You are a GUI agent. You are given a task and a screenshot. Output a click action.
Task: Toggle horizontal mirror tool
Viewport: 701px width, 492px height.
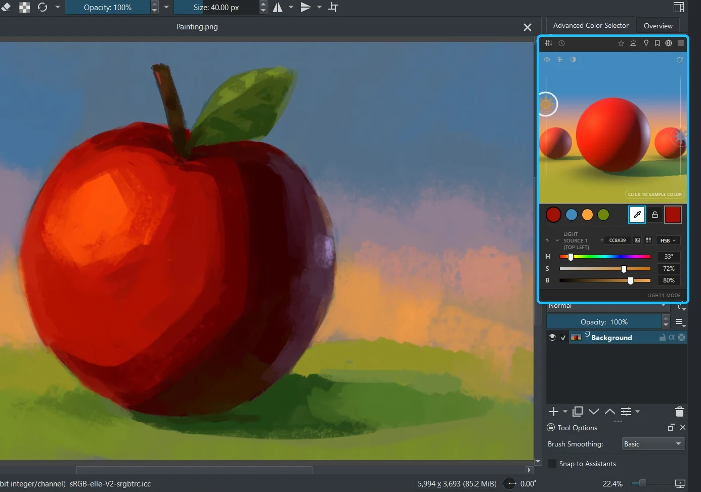pos(278,7)
